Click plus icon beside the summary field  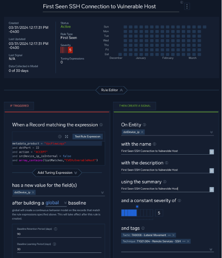pyautogui.click(x=212, y=190)
